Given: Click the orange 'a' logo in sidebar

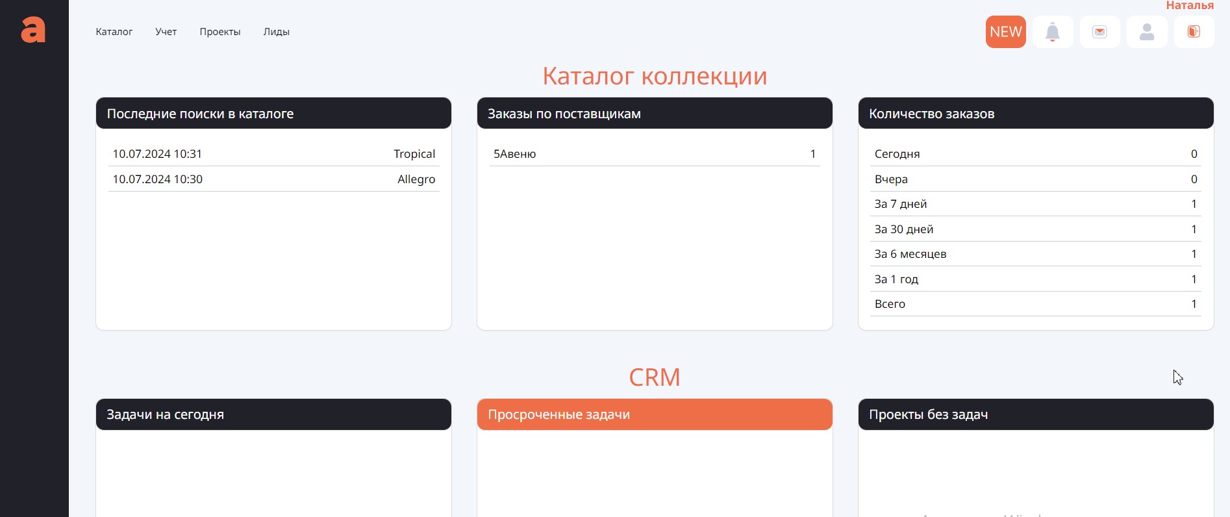Looking at the screenshot, I should click(33, 30).
